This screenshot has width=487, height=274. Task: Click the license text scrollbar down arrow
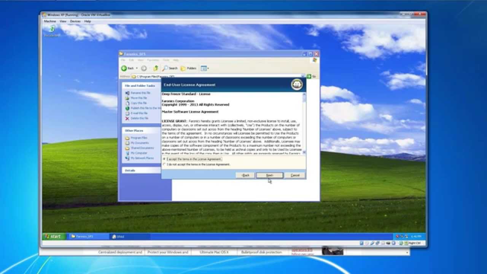coord(304,152)
